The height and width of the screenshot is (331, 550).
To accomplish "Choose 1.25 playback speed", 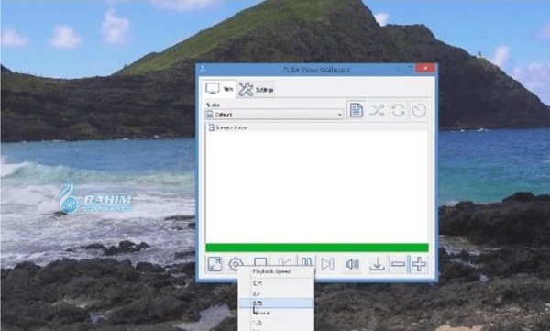I will (276, 323).
